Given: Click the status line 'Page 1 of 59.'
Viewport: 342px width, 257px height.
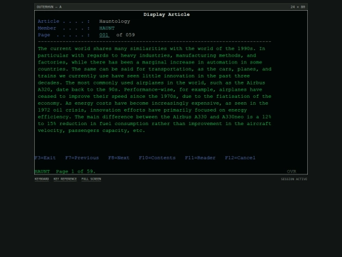Looking at the screenshot, I should pos(76,171).
